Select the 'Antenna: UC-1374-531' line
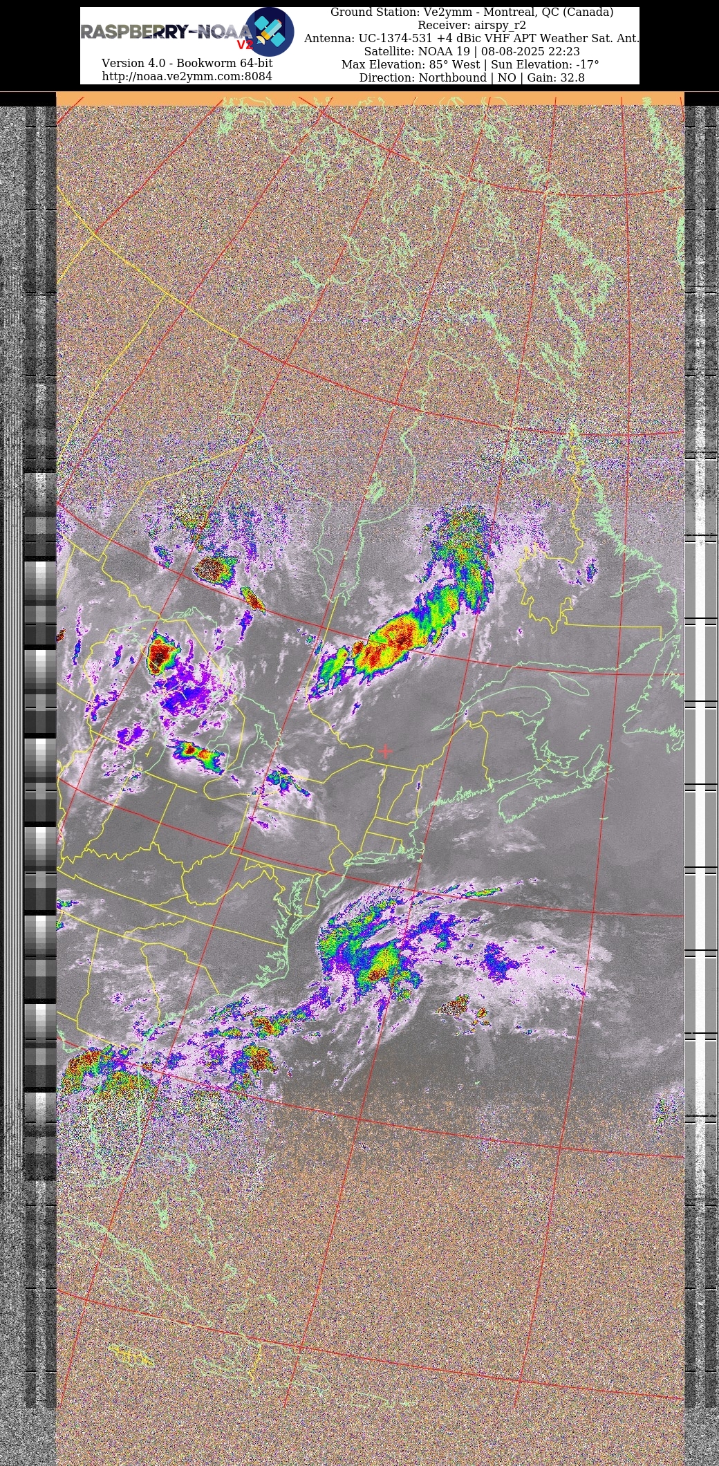This screenshot has width=719, height=1466. point(471,38)
